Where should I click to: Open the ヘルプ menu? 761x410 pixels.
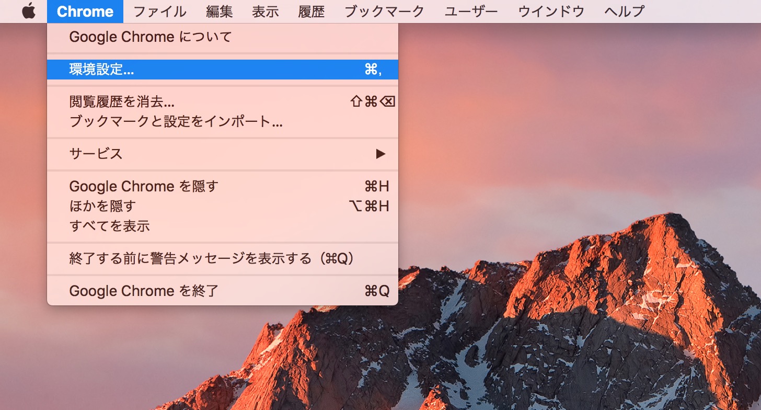click(x=624, y=11)
